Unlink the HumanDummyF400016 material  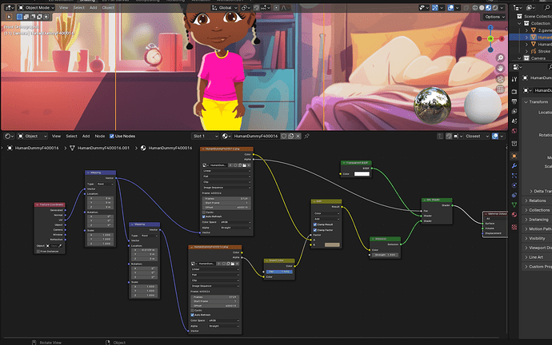coord(298,136)
